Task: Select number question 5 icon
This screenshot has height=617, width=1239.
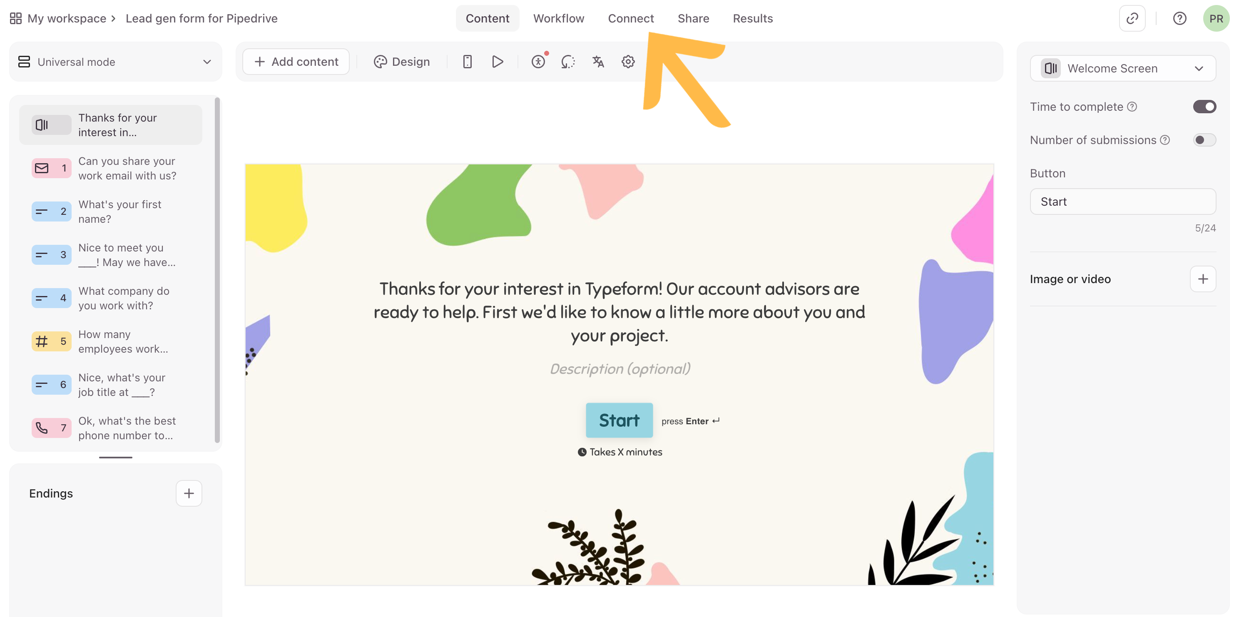Action: pos(51,341)
